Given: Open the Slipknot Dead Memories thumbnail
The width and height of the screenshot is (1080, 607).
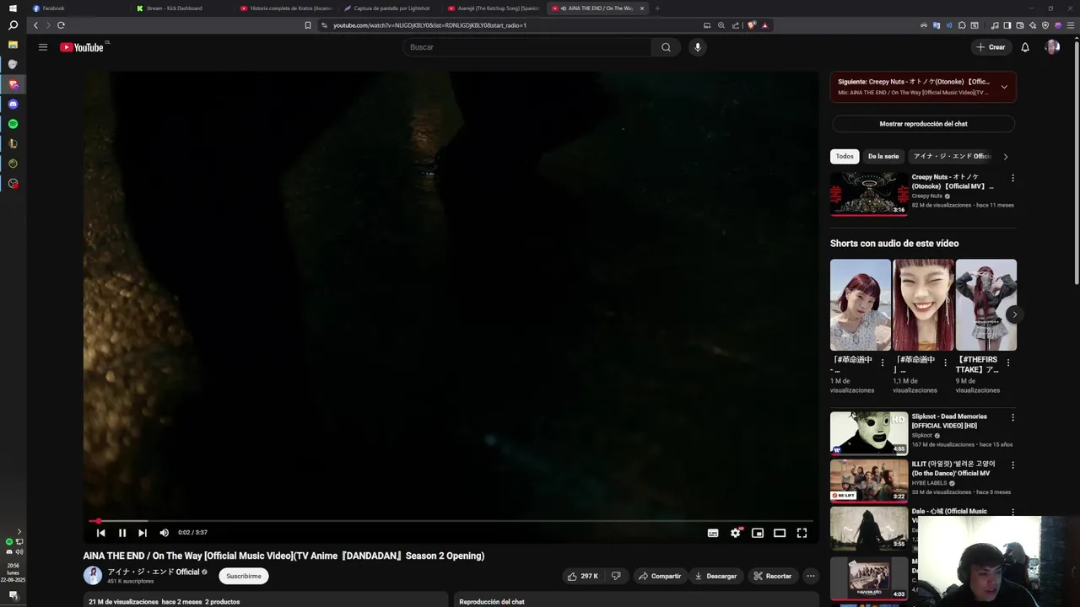Looking at the screenshot, I should coord(869,433).
